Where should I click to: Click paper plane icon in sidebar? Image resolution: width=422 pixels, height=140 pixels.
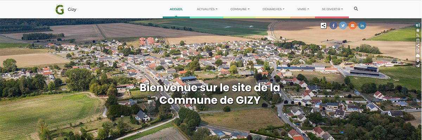click(418, 65)
